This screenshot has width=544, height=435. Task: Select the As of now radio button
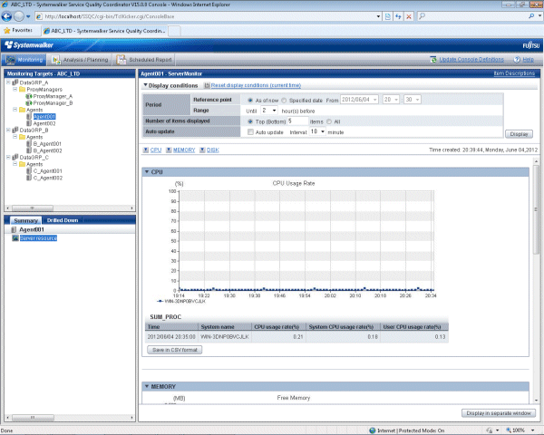250,101
